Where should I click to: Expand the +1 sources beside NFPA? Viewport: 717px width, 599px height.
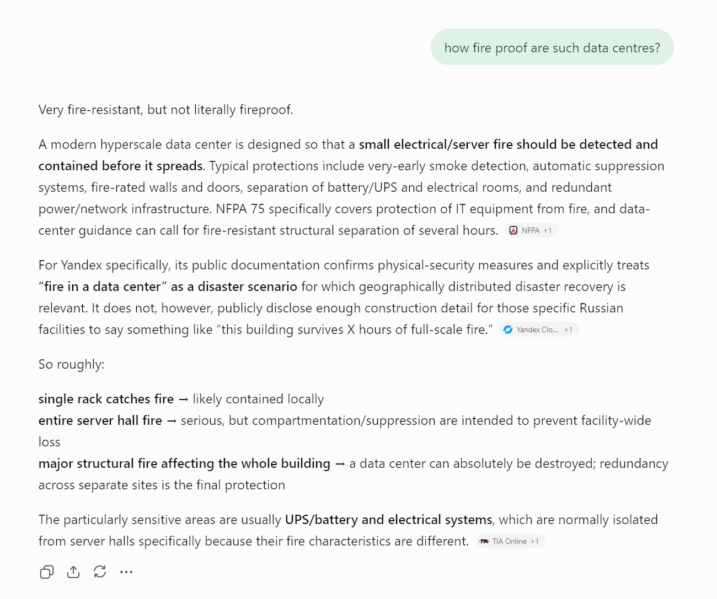coord(548,230)
